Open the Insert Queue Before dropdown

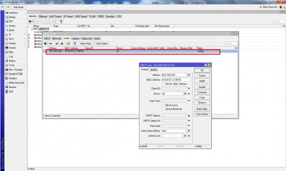189,131
